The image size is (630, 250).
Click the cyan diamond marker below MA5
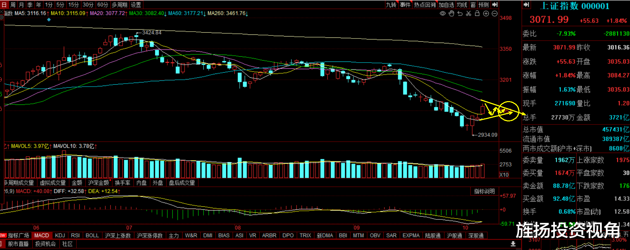(49, 20)
